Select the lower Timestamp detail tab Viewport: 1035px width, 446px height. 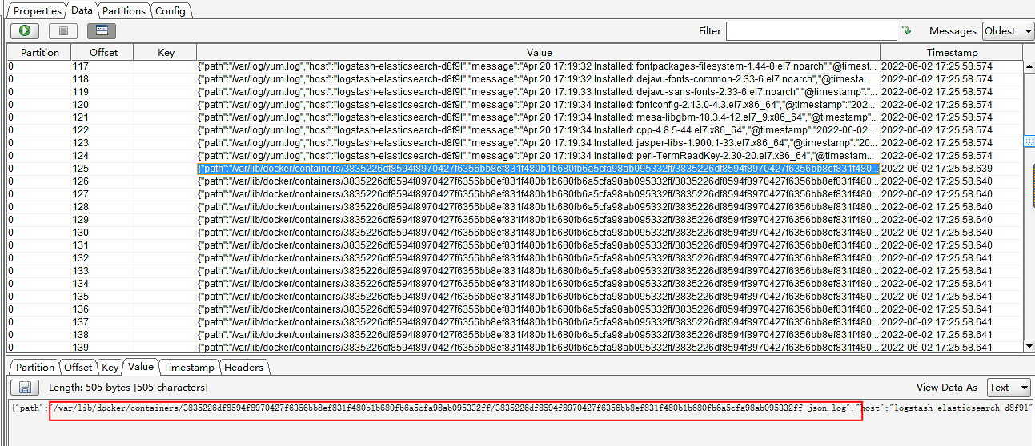pyautogui.click(x=189, y=367)
